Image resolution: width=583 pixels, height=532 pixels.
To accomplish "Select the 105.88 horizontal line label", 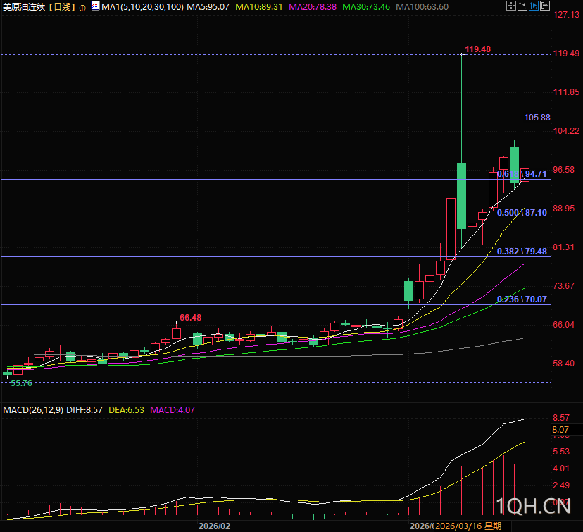I will click(537, 118).
